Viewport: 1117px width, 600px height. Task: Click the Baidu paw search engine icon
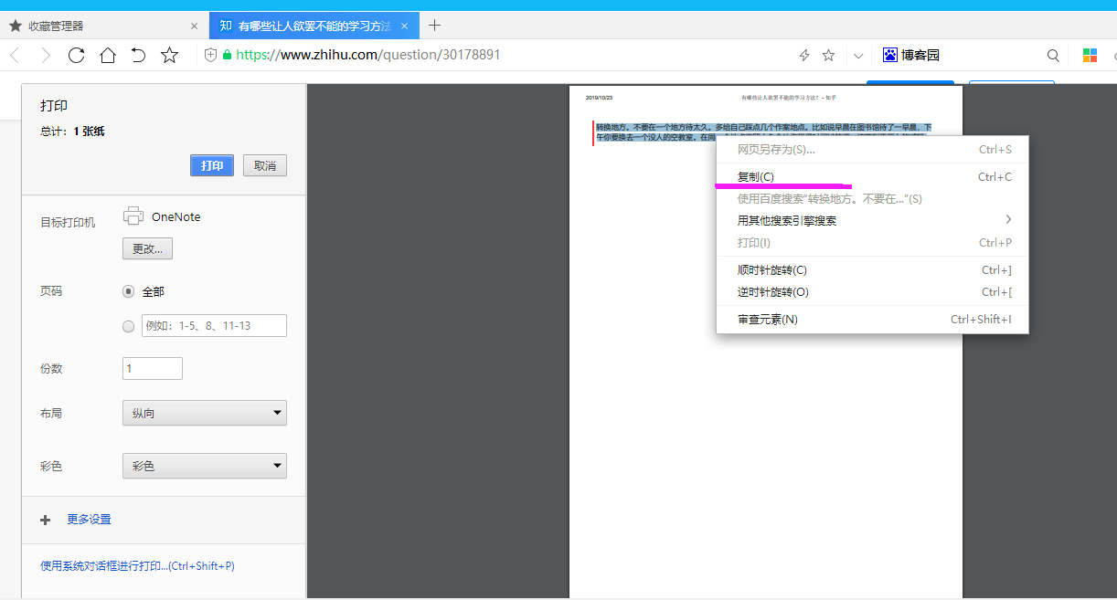click(x=890, y=55)
